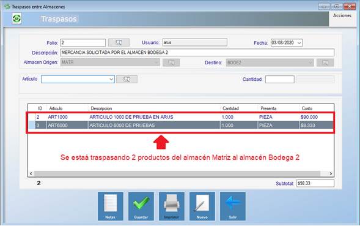Exit with the Salir arrow button
The height and width of the screenshot is (226, 360).
(x=233, y=206)
